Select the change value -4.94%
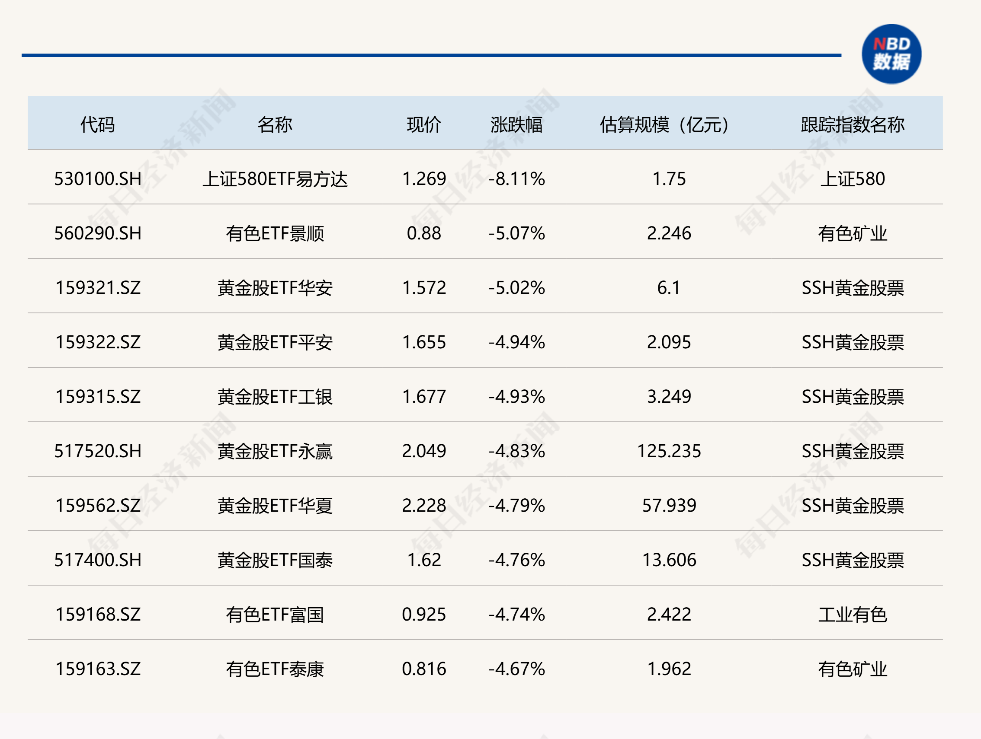Viewport: 981px width, 739px height. click(x=516, y=342)
